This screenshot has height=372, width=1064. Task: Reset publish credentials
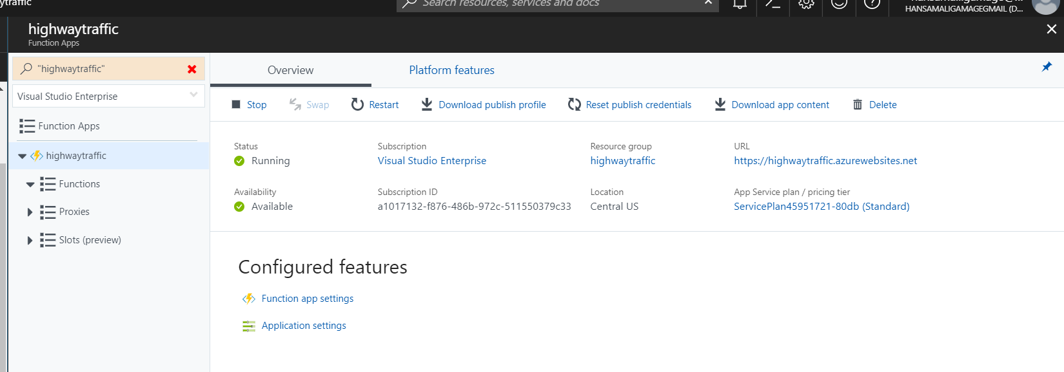[630, 104]
